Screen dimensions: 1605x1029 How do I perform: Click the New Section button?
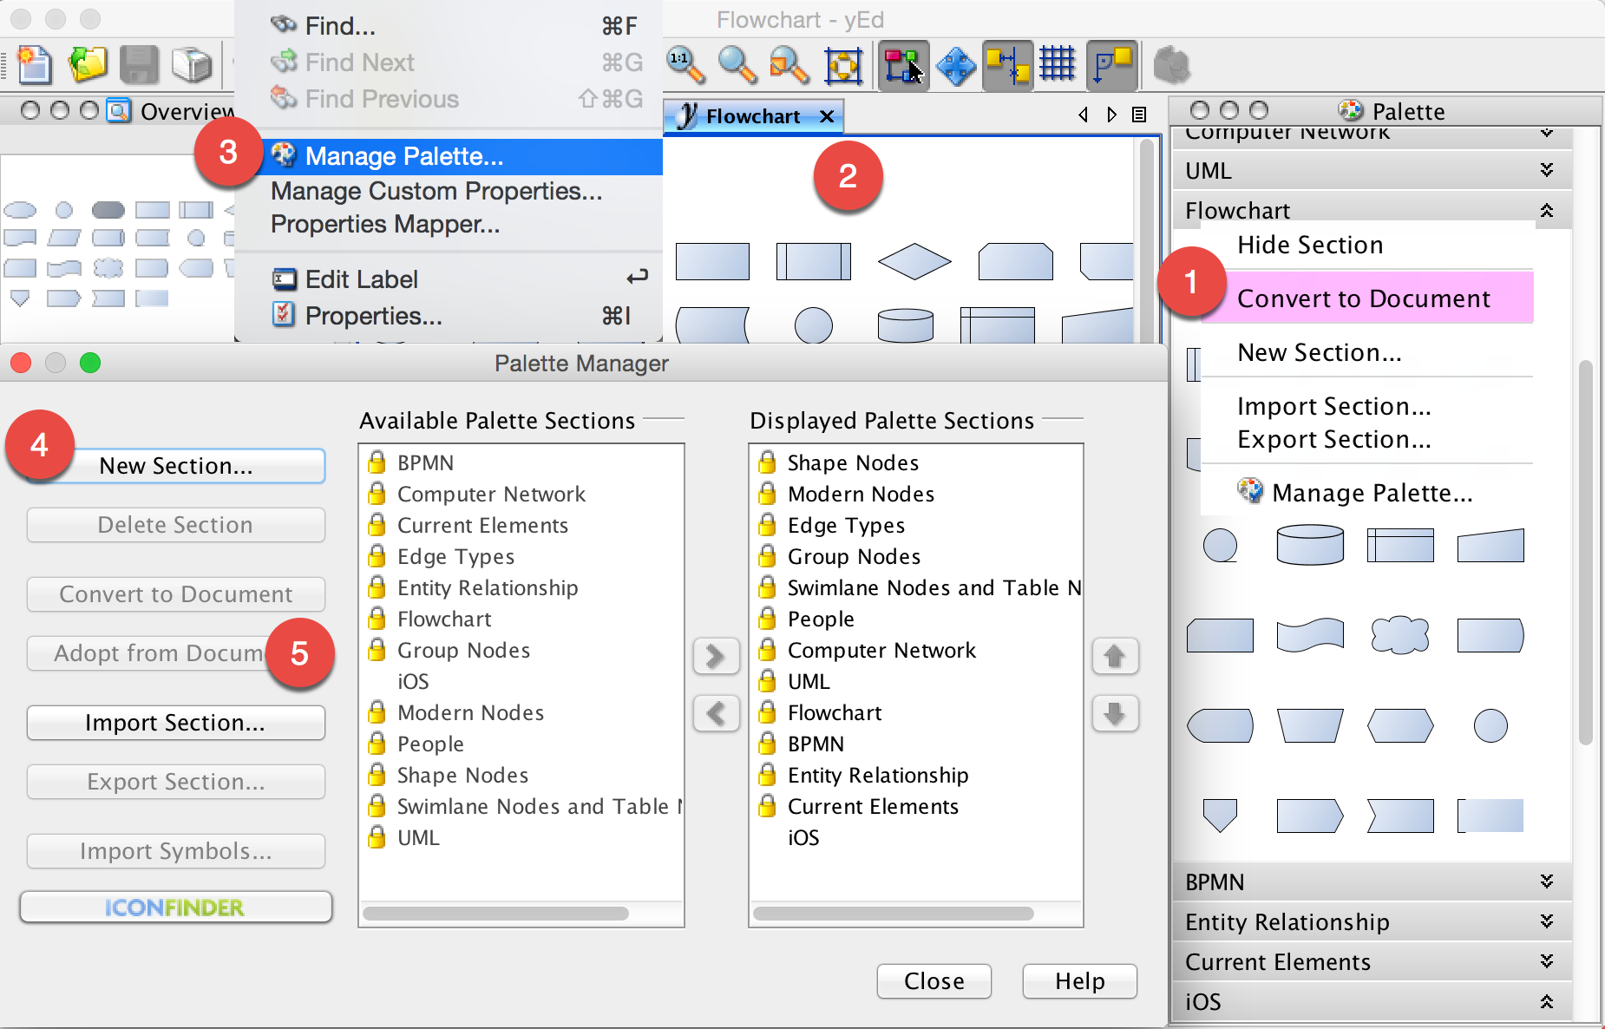point(174,465)
